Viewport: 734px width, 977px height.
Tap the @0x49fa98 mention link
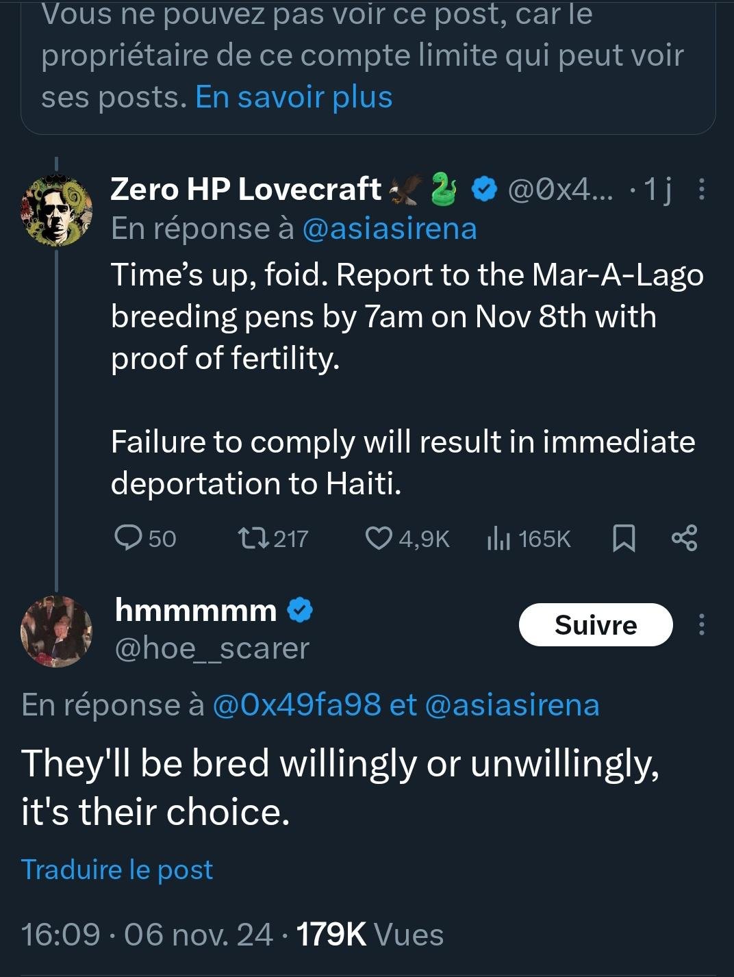(x=296, y=705)
